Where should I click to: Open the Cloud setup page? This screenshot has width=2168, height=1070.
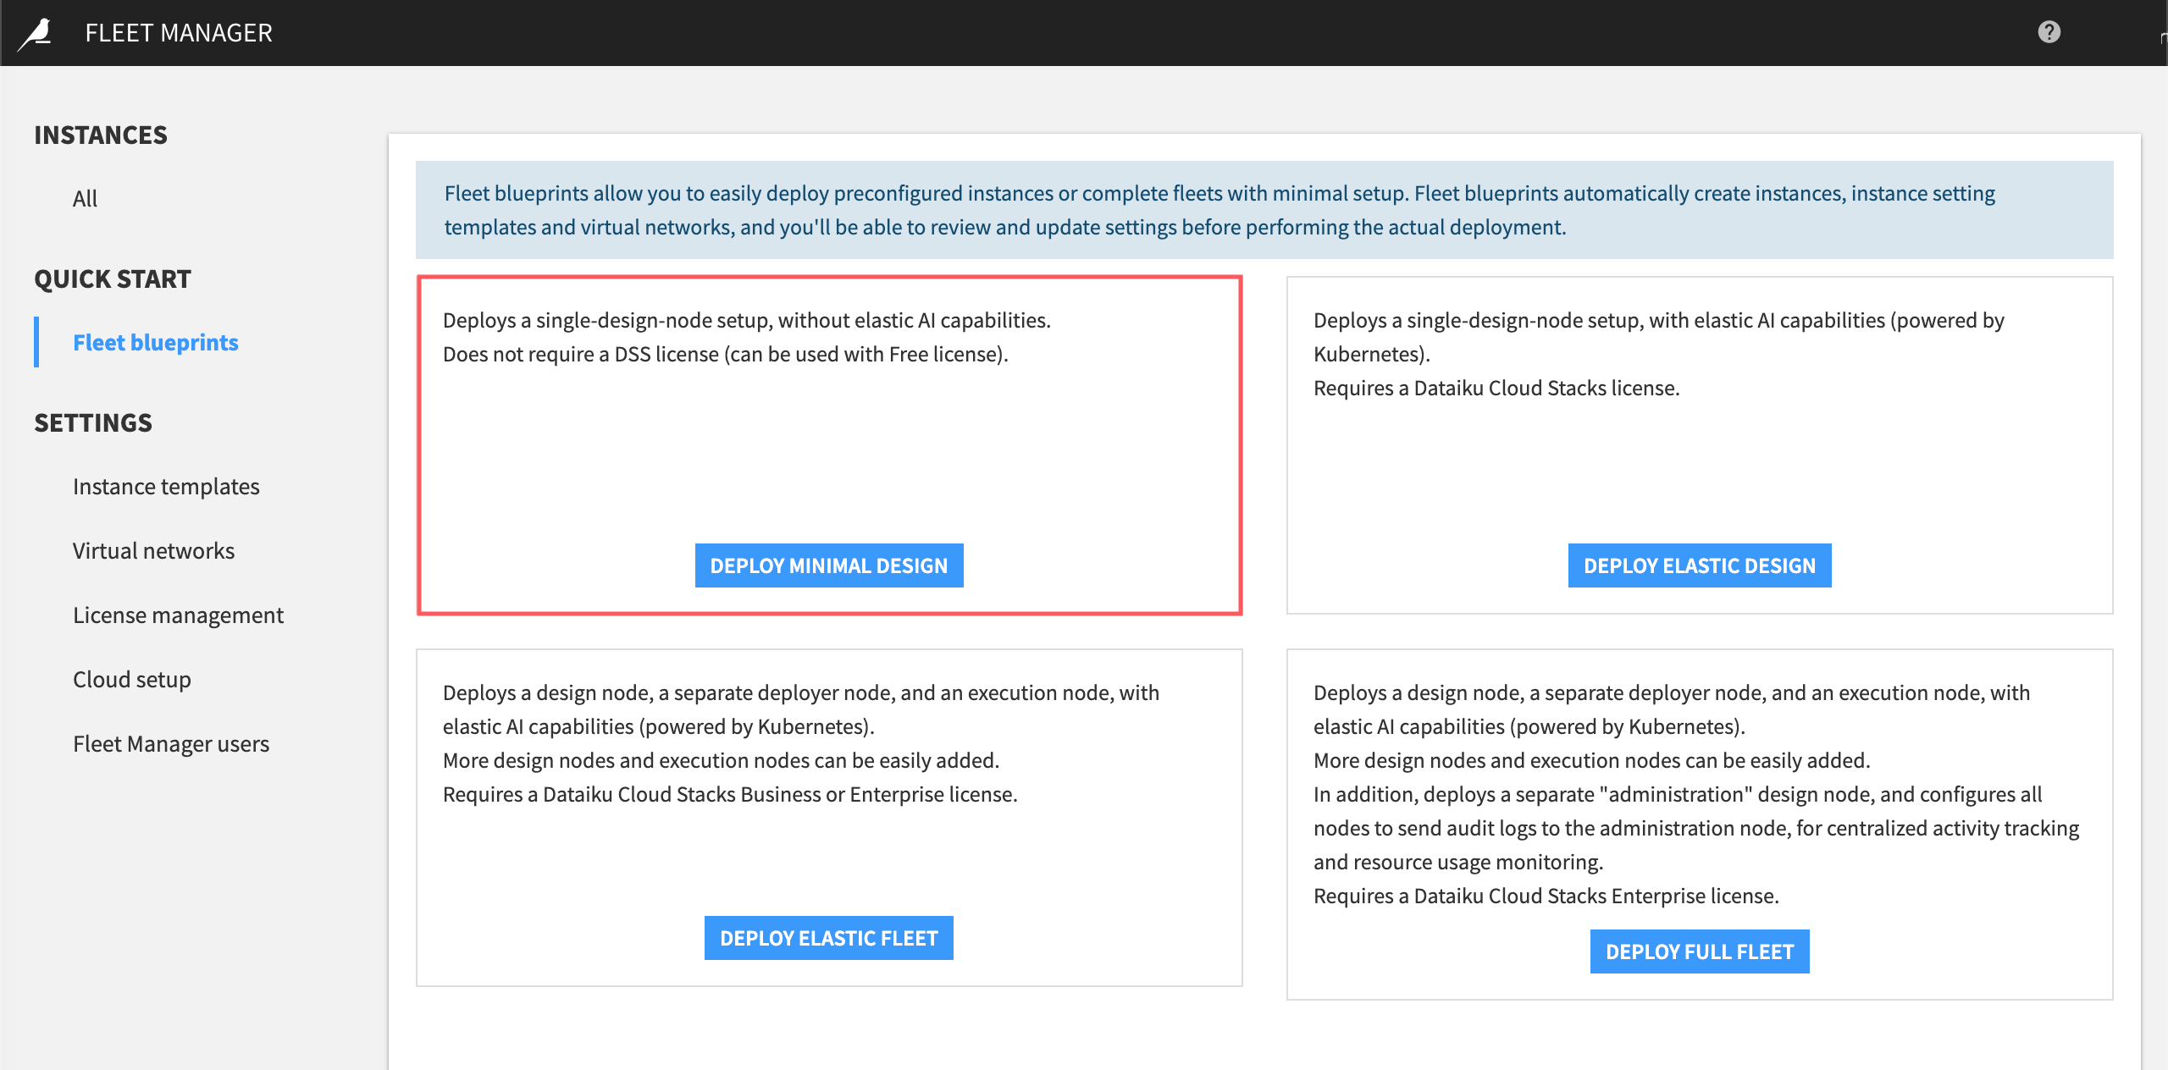coord(131,678)
